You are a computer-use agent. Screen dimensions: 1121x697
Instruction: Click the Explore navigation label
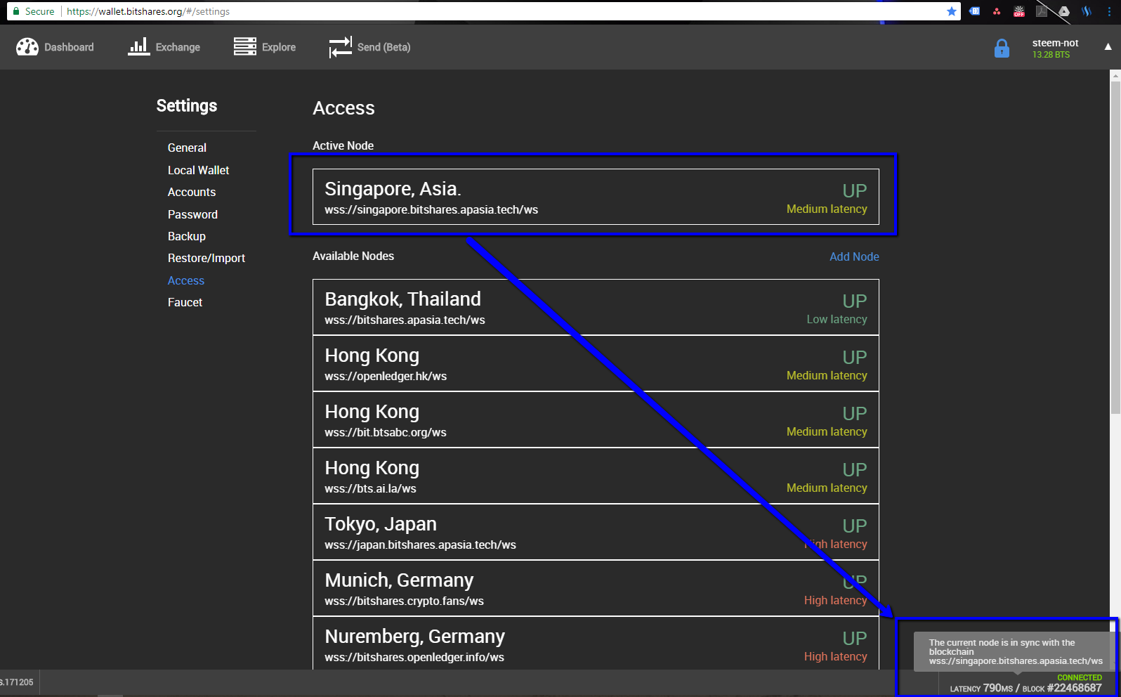click(x=279, y=47)
